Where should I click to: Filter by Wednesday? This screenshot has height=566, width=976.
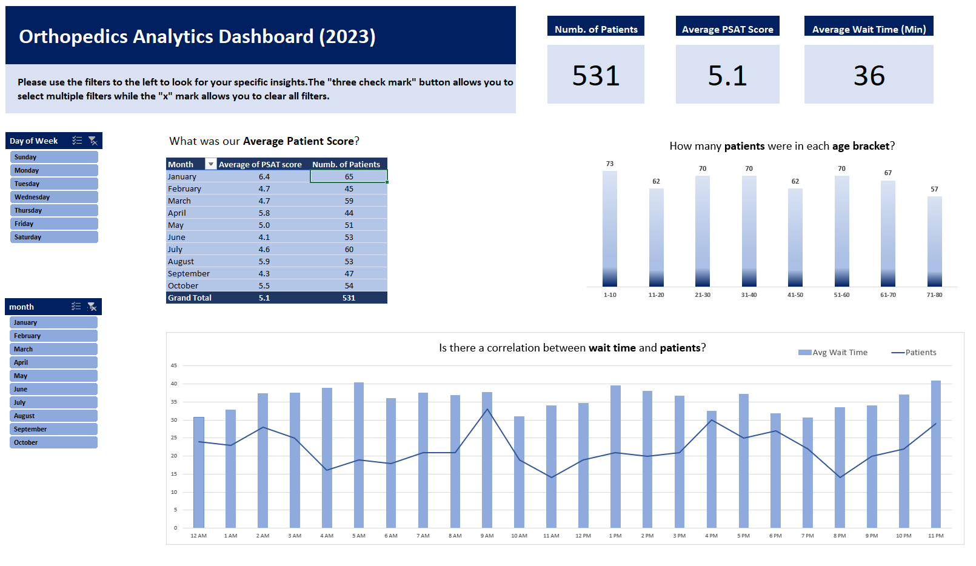point(54,197)
